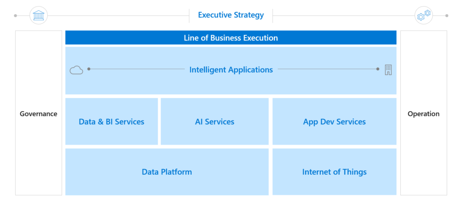
Task: Click the Governance side panel label
Action: click(38, 114)
